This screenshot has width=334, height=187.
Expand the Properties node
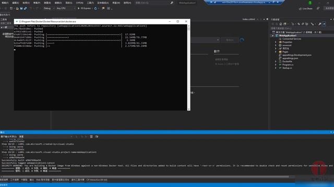click(x=276, y=42)
